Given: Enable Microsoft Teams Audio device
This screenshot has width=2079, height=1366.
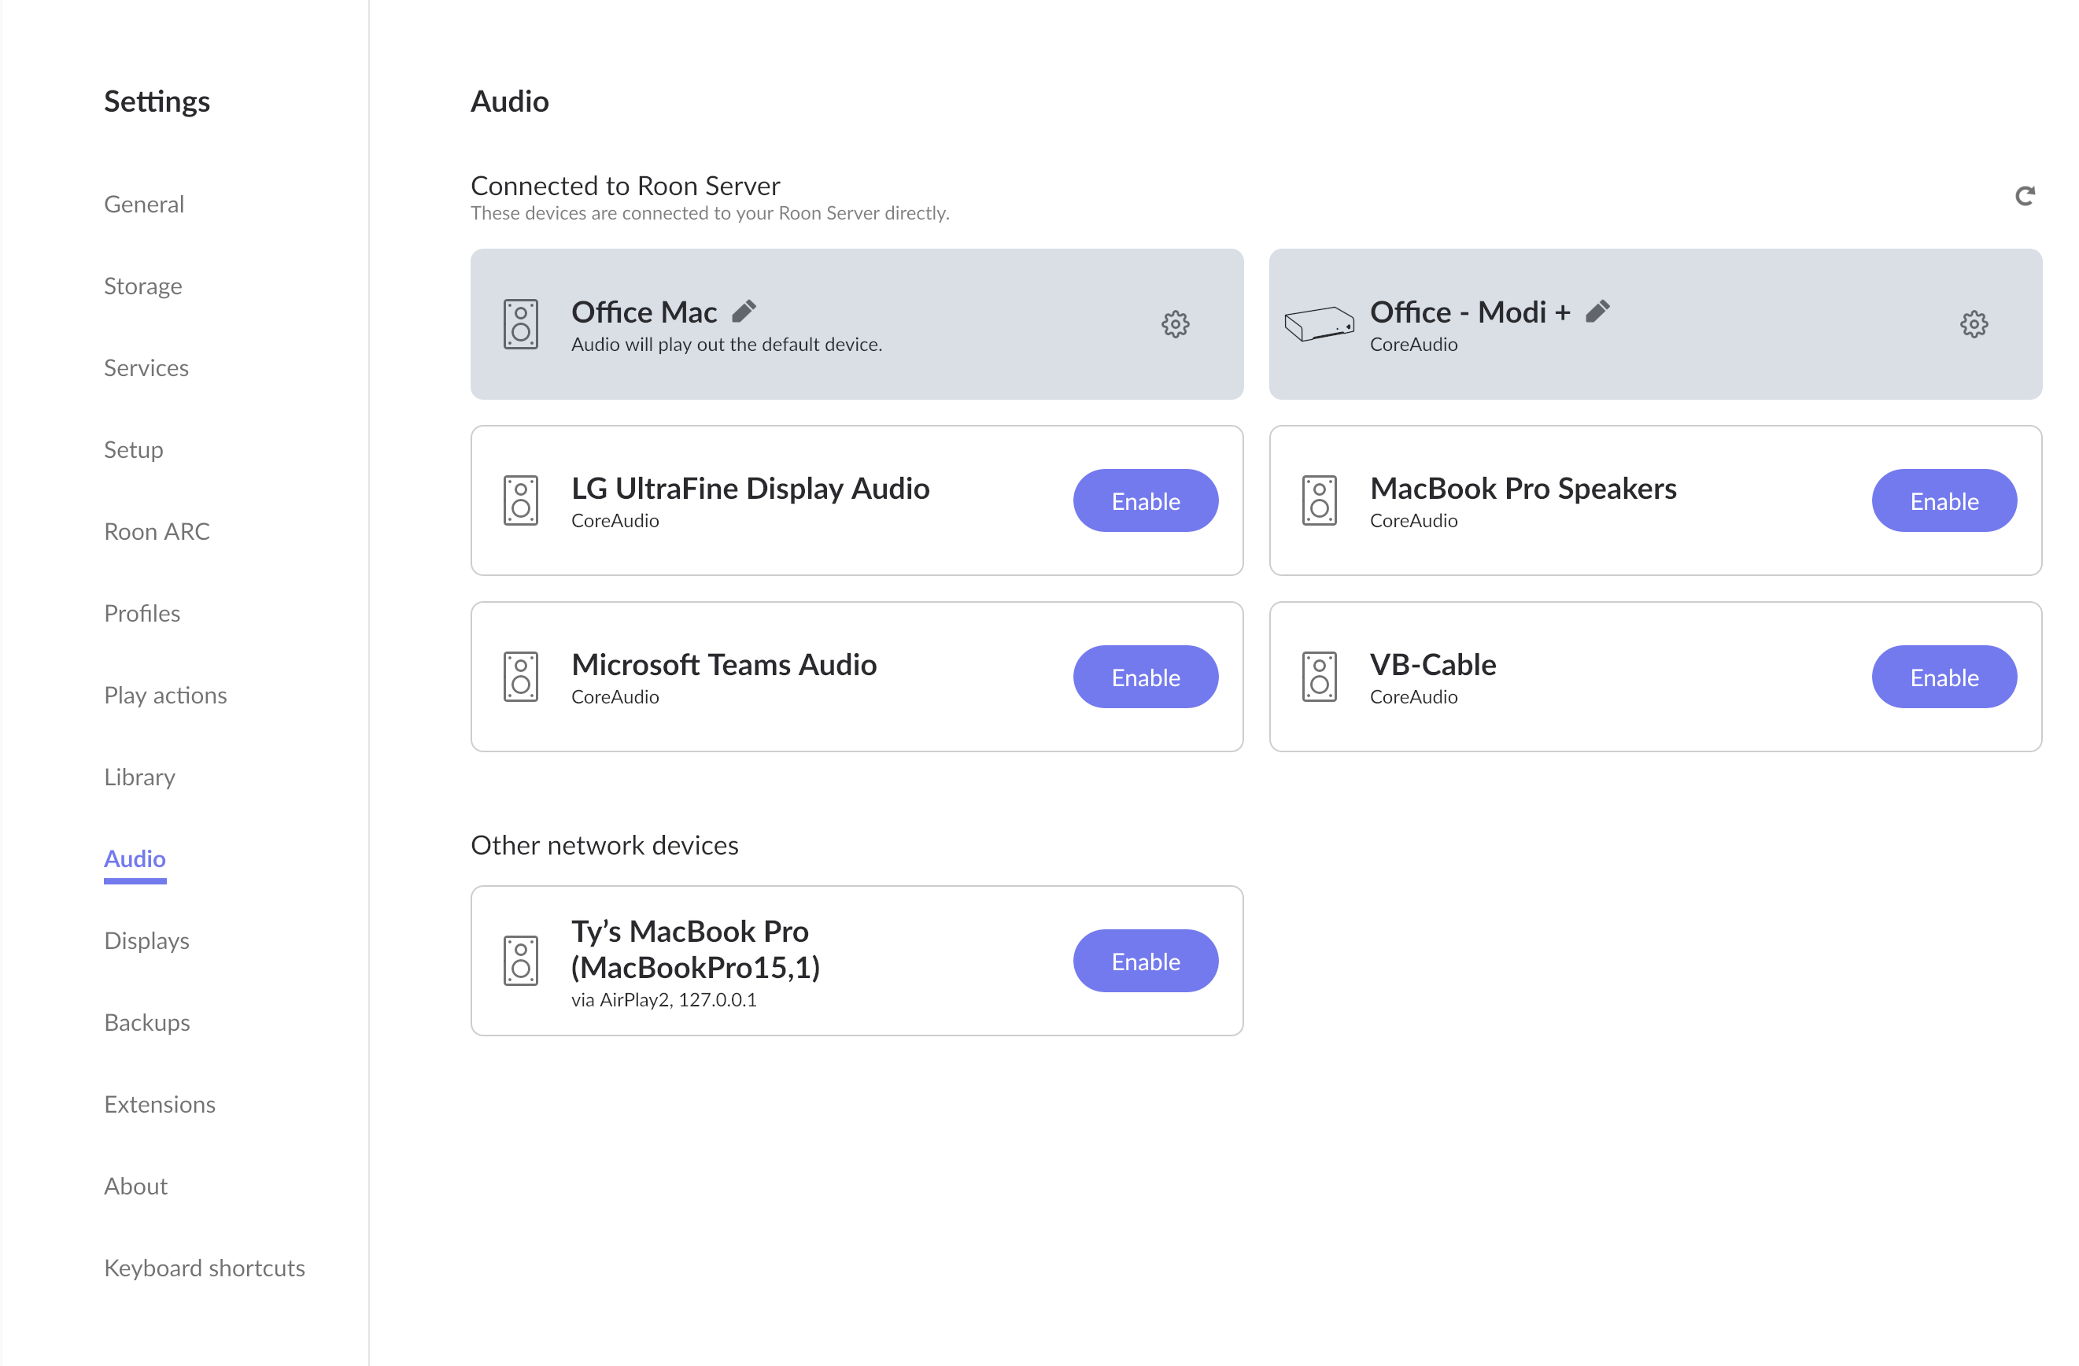Looking at the screenshot, I should click(1145, 677).
